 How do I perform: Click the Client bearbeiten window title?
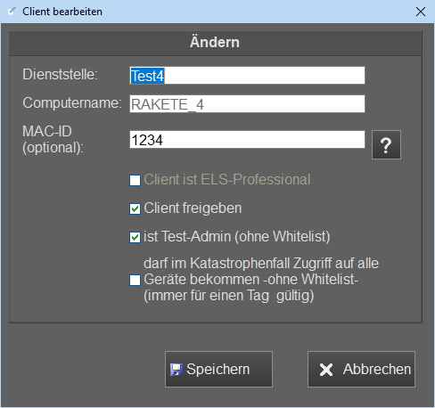[62, 12]
